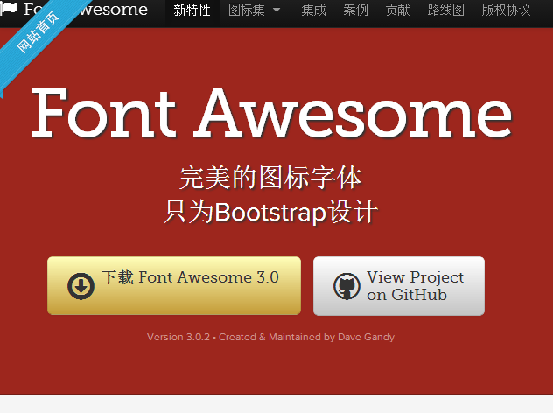Click the Font Awesome brand name in navbar
Viewport: 553px width, 413px height.
pos(86,9)
